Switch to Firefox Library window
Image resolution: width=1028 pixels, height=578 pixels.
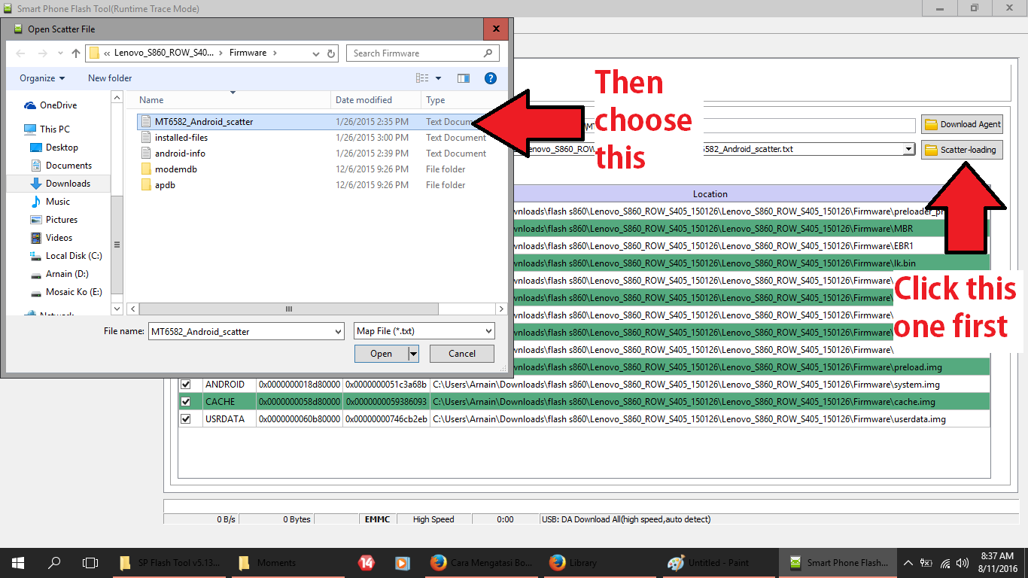(600, 562)
